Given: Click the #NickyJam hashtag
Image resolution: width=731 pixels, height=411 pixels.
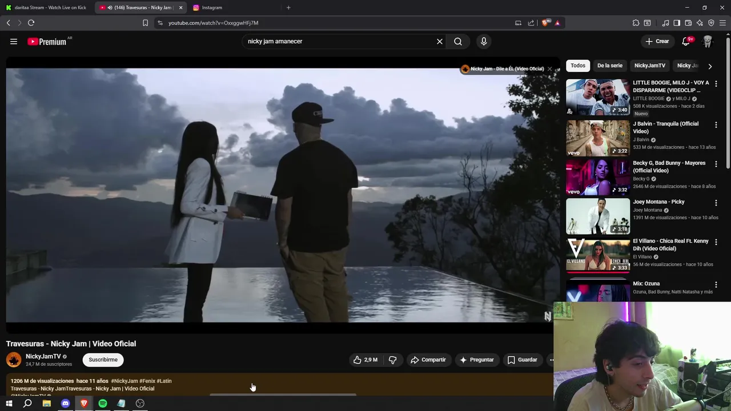Looking at the screenshot, I should [x=124, y=381].
